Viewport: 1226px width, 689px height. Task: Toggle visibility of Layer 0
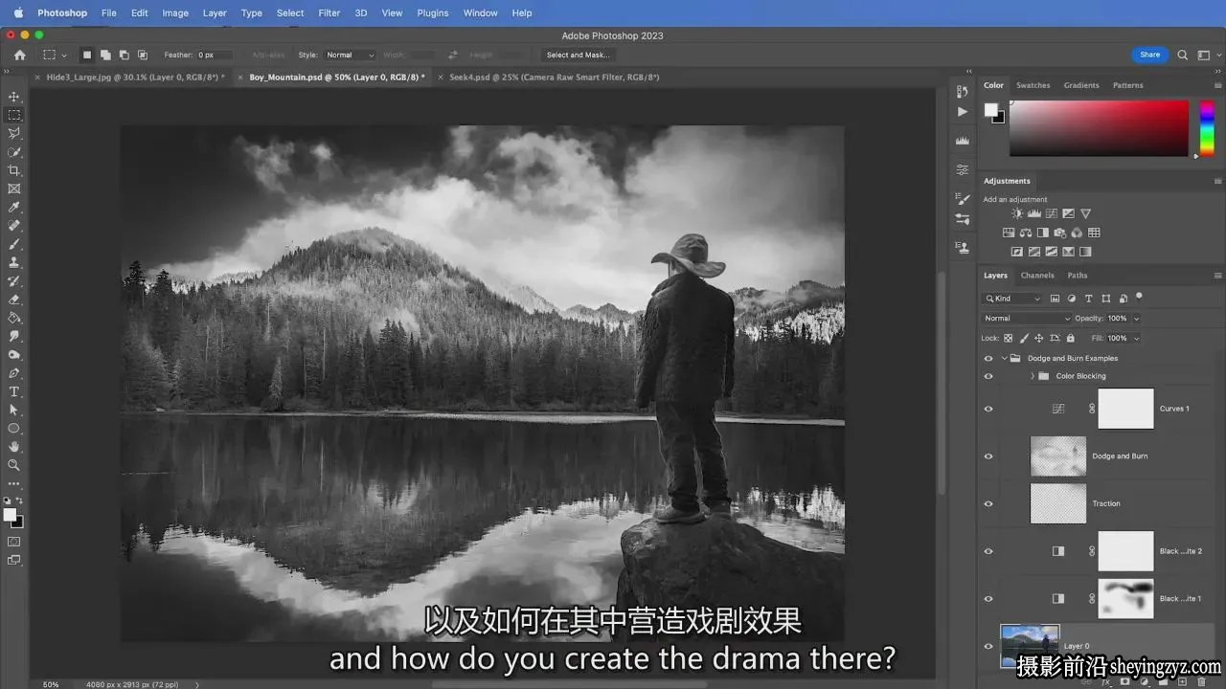click(x=988, y=646)
